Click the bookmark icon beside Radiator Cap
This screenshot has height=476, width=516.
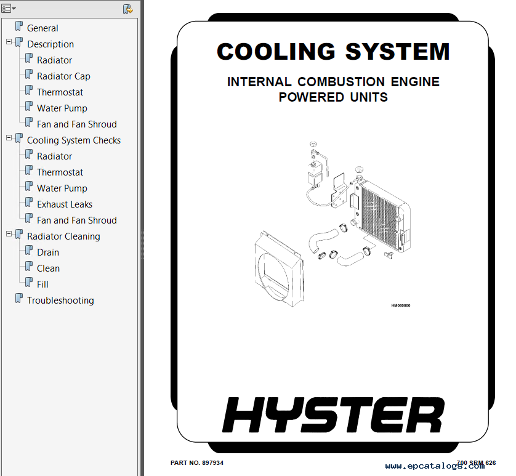click(x=29, y=75)
